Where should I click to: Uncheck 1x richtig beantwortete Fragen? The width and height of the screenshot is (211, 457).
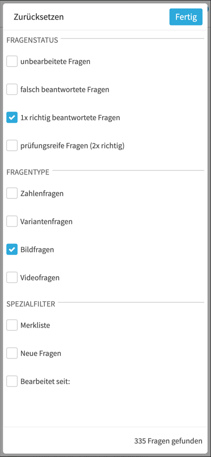click(x=12, y=118)
